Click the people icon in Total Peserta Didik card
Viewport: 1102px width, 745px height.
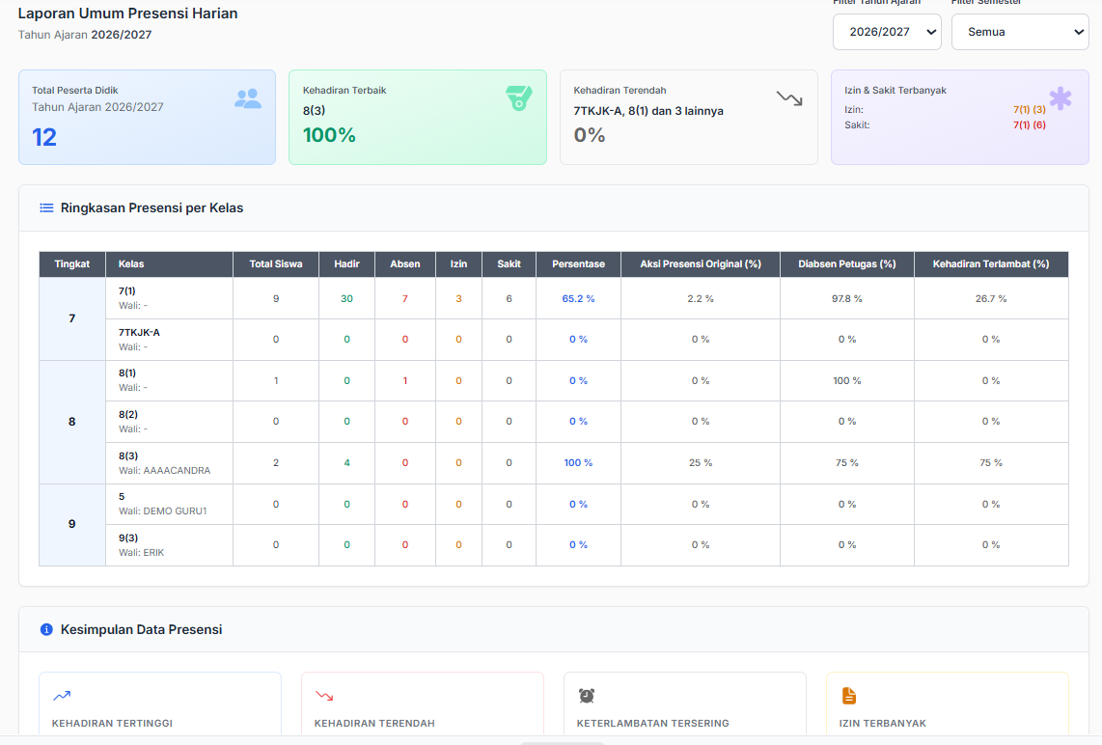click(247, 99)
